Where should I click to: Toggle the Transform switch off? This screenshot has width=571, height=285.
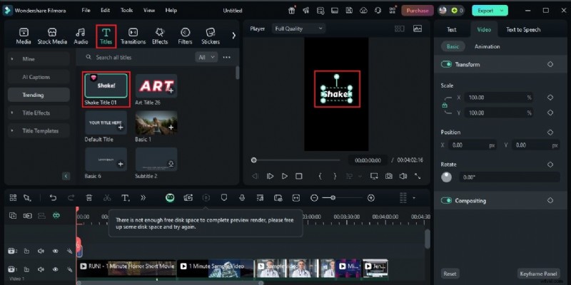tap(447, 64)
